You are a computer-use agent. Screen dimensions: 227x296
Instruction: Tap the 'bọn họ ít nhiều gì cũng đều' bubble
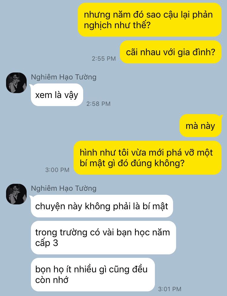(93, 274)
